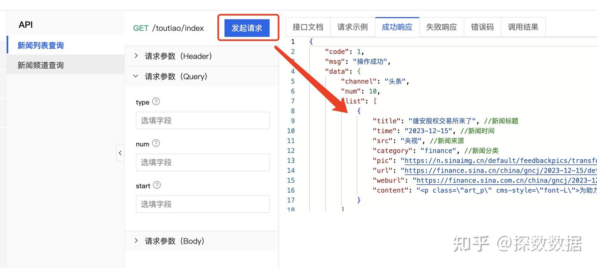The image size is (597, 268).
Task: Open the pic URL link in response
Action: point(498,161)
